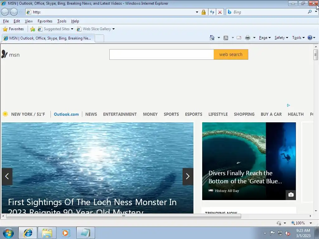The image size is (319, 239).
Task: Open the address bar history dropdown
Action: 197,12
